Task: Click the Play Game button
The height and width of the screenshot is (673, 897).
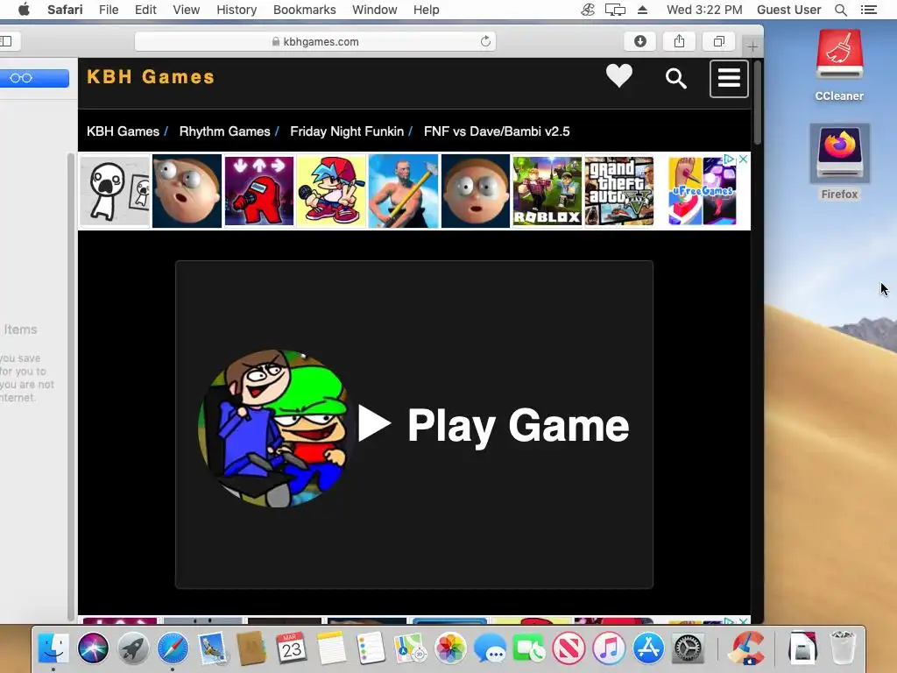Action: pyautogui.click(x=414, y=425)
